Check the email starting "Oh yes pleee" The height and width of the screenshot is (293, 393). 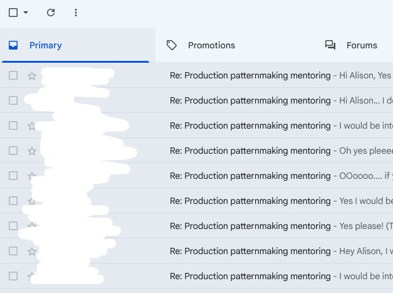(13, 151)
